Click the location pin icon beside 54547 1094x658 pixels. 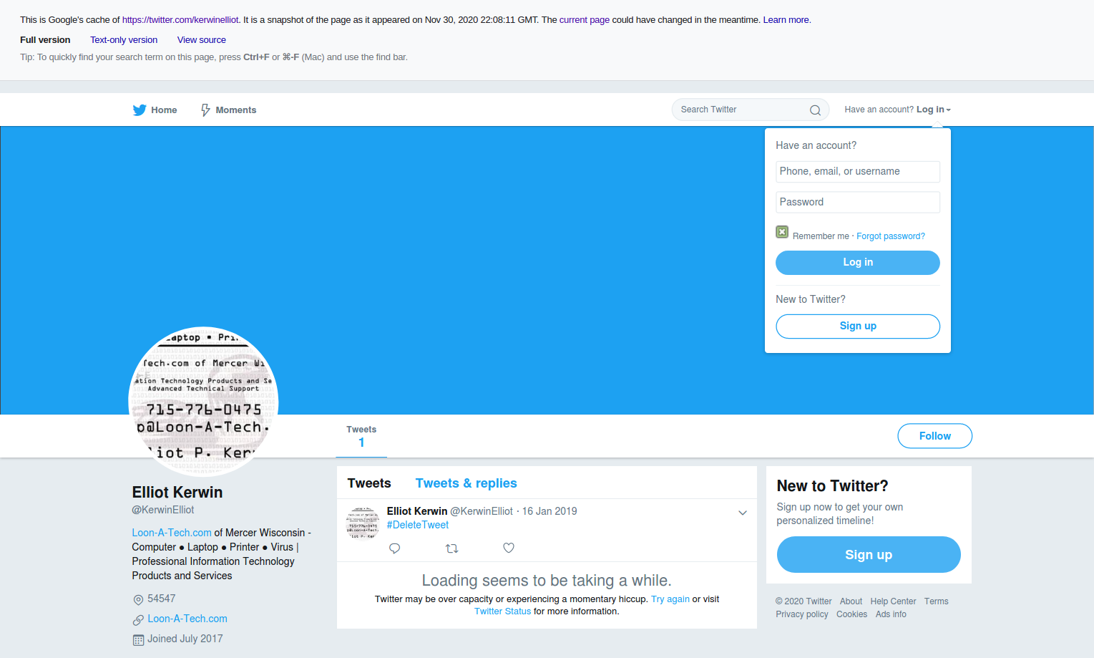click(x=138, y=599)
